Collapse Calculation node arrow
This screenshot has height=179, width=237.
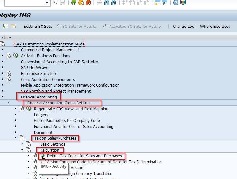tap(22, 150)
